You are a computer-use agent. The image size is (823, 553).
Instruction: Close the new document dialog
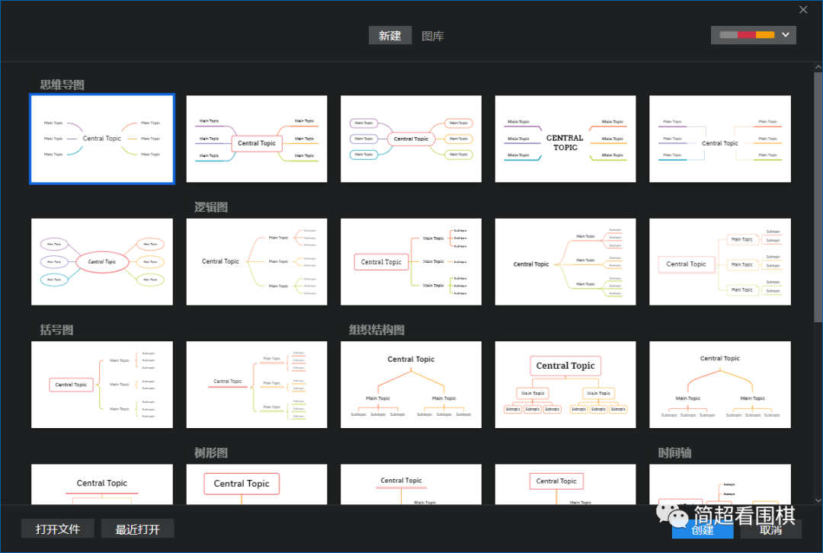point(803,9)
